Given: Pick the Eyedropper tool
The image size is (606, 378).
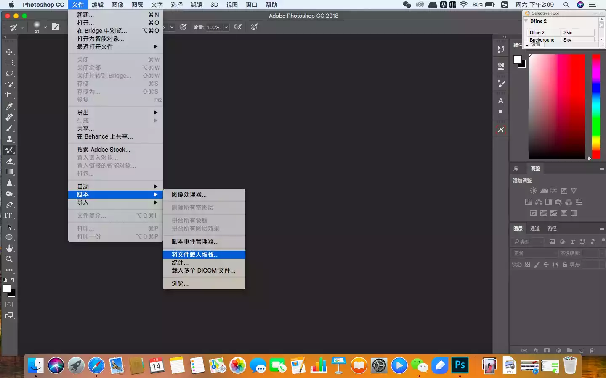Looking at the screenshot, I should (9, 106).
